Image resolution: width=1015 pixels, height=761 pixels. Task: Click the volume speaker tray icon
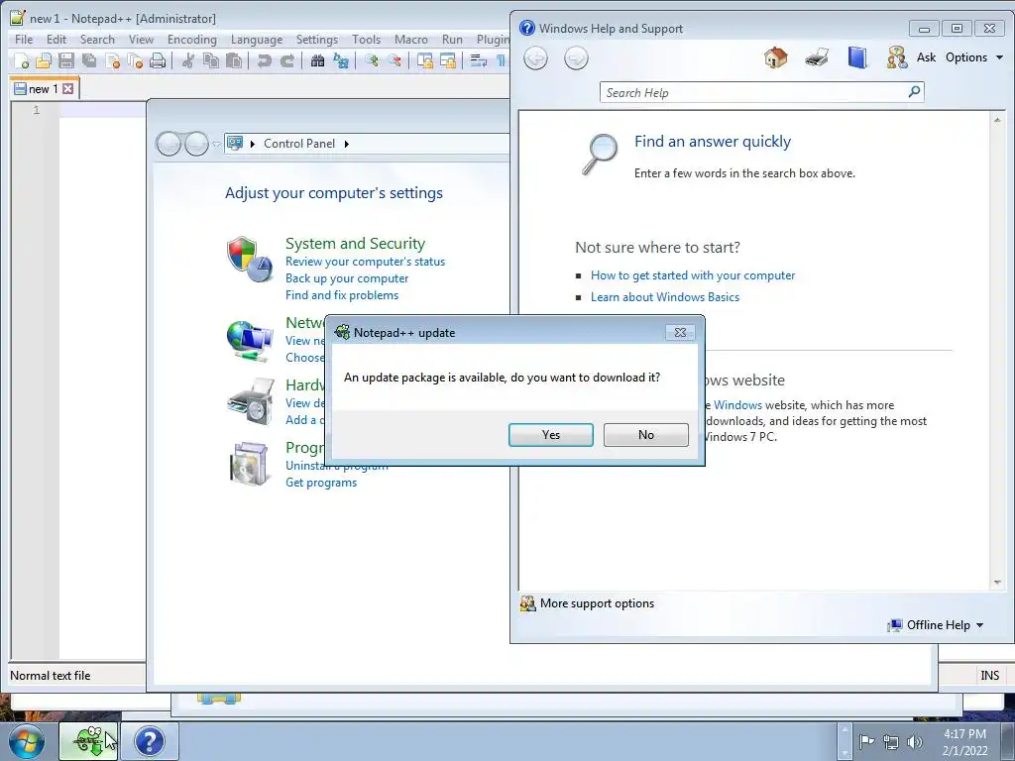pos(915,742)
